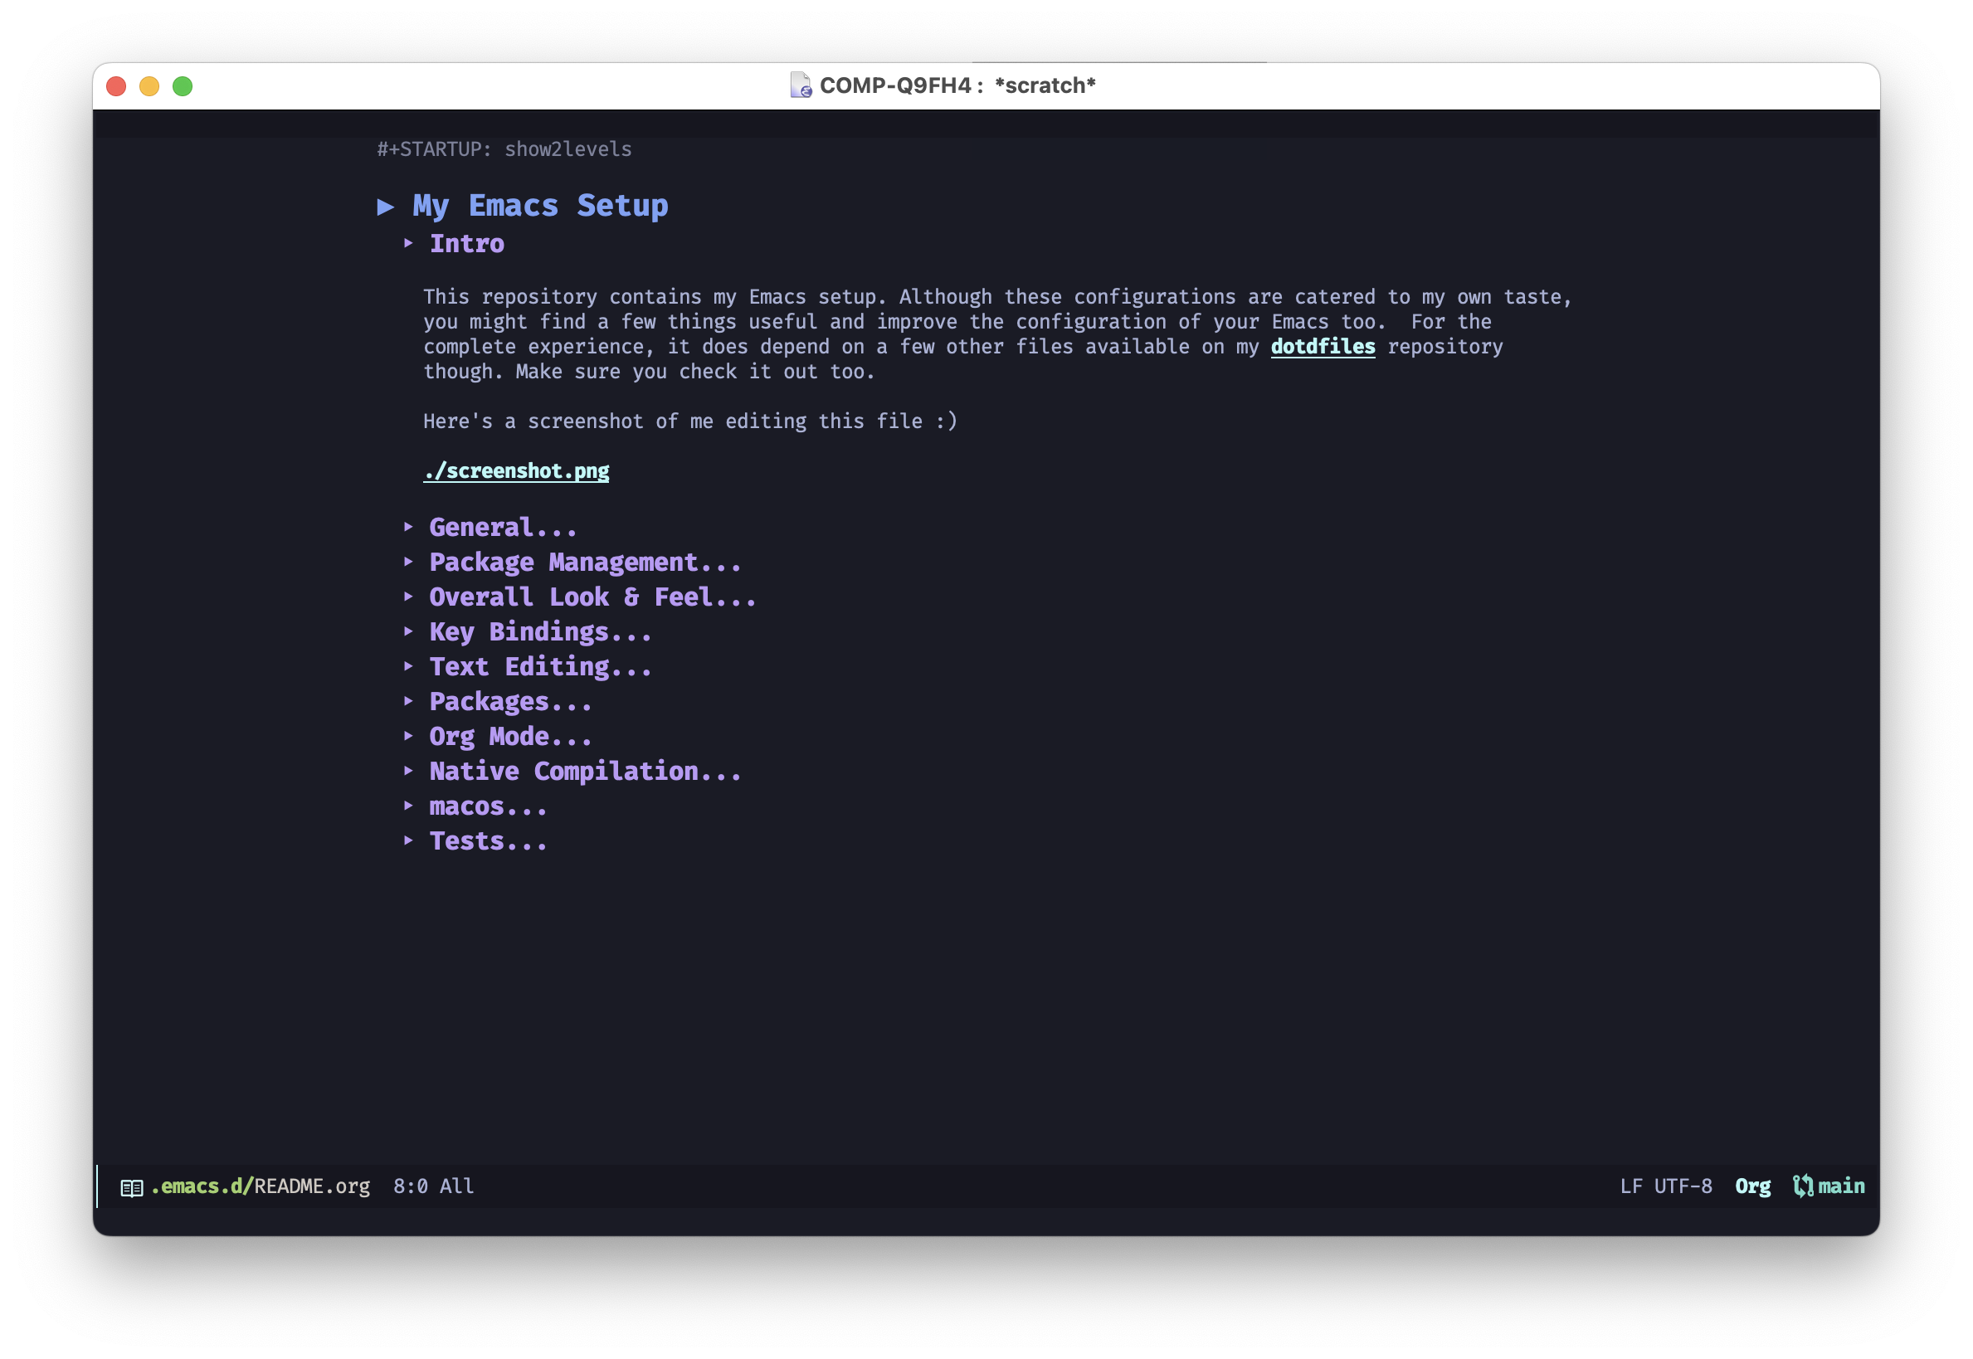
Task: Click the document icon in the title bar
Action: pyautogui.click(x=800, y=85)
